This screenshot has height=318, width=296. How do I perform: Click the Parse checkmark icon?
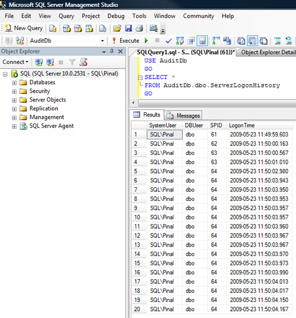click(169, 41)
